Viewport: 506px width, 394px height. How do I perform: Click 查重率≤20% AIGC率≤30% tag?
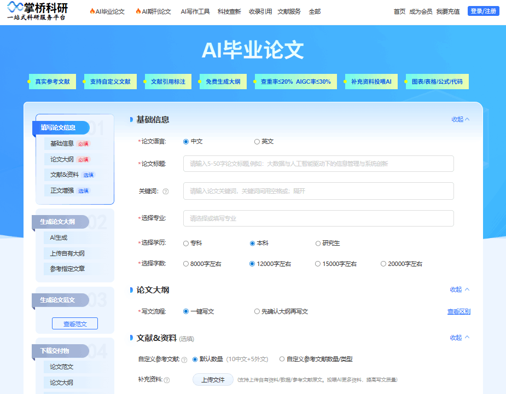pyautogui.click(x=295, y=82)
